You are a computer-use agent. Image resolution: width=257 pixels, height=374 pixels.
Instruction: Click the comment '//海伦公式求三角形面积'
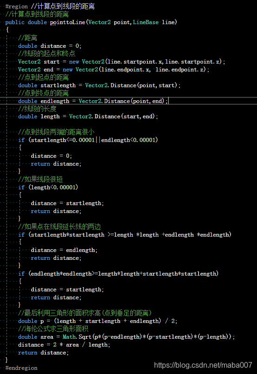coord(53,329)
